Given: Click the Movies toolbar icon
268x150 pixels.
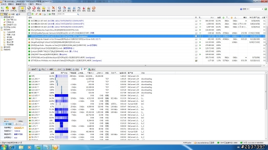Looking at the screenshot, I should tap(69, 9).
